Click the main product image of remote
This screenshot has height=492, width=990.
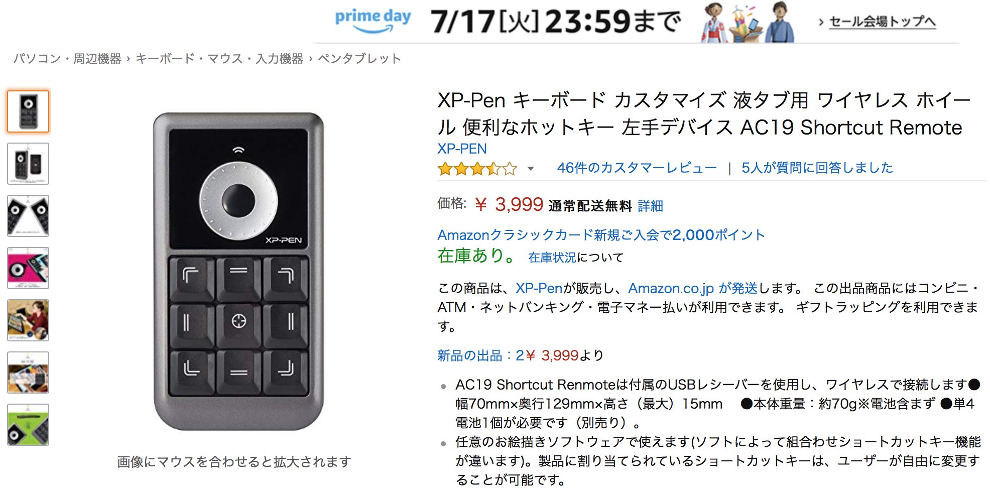238,271
